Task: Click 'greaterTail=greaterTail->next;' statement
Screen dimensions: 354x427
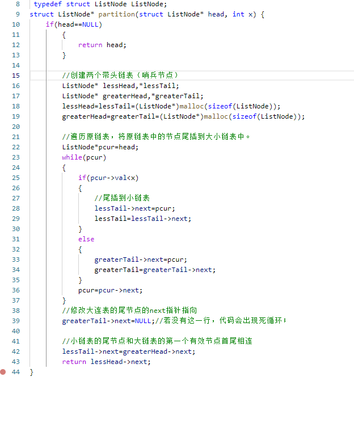Action: pyautogui.click(x=155, y=270)
